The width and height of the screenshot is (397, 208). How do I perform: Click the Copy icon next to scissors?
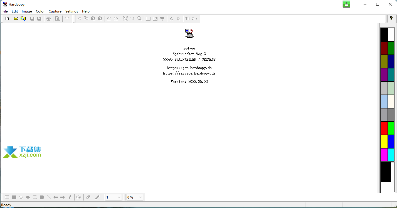[x=86, y=19]
